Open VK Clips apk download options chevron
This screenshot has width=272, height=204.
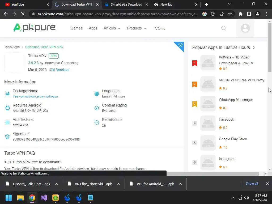click(118, 184)
